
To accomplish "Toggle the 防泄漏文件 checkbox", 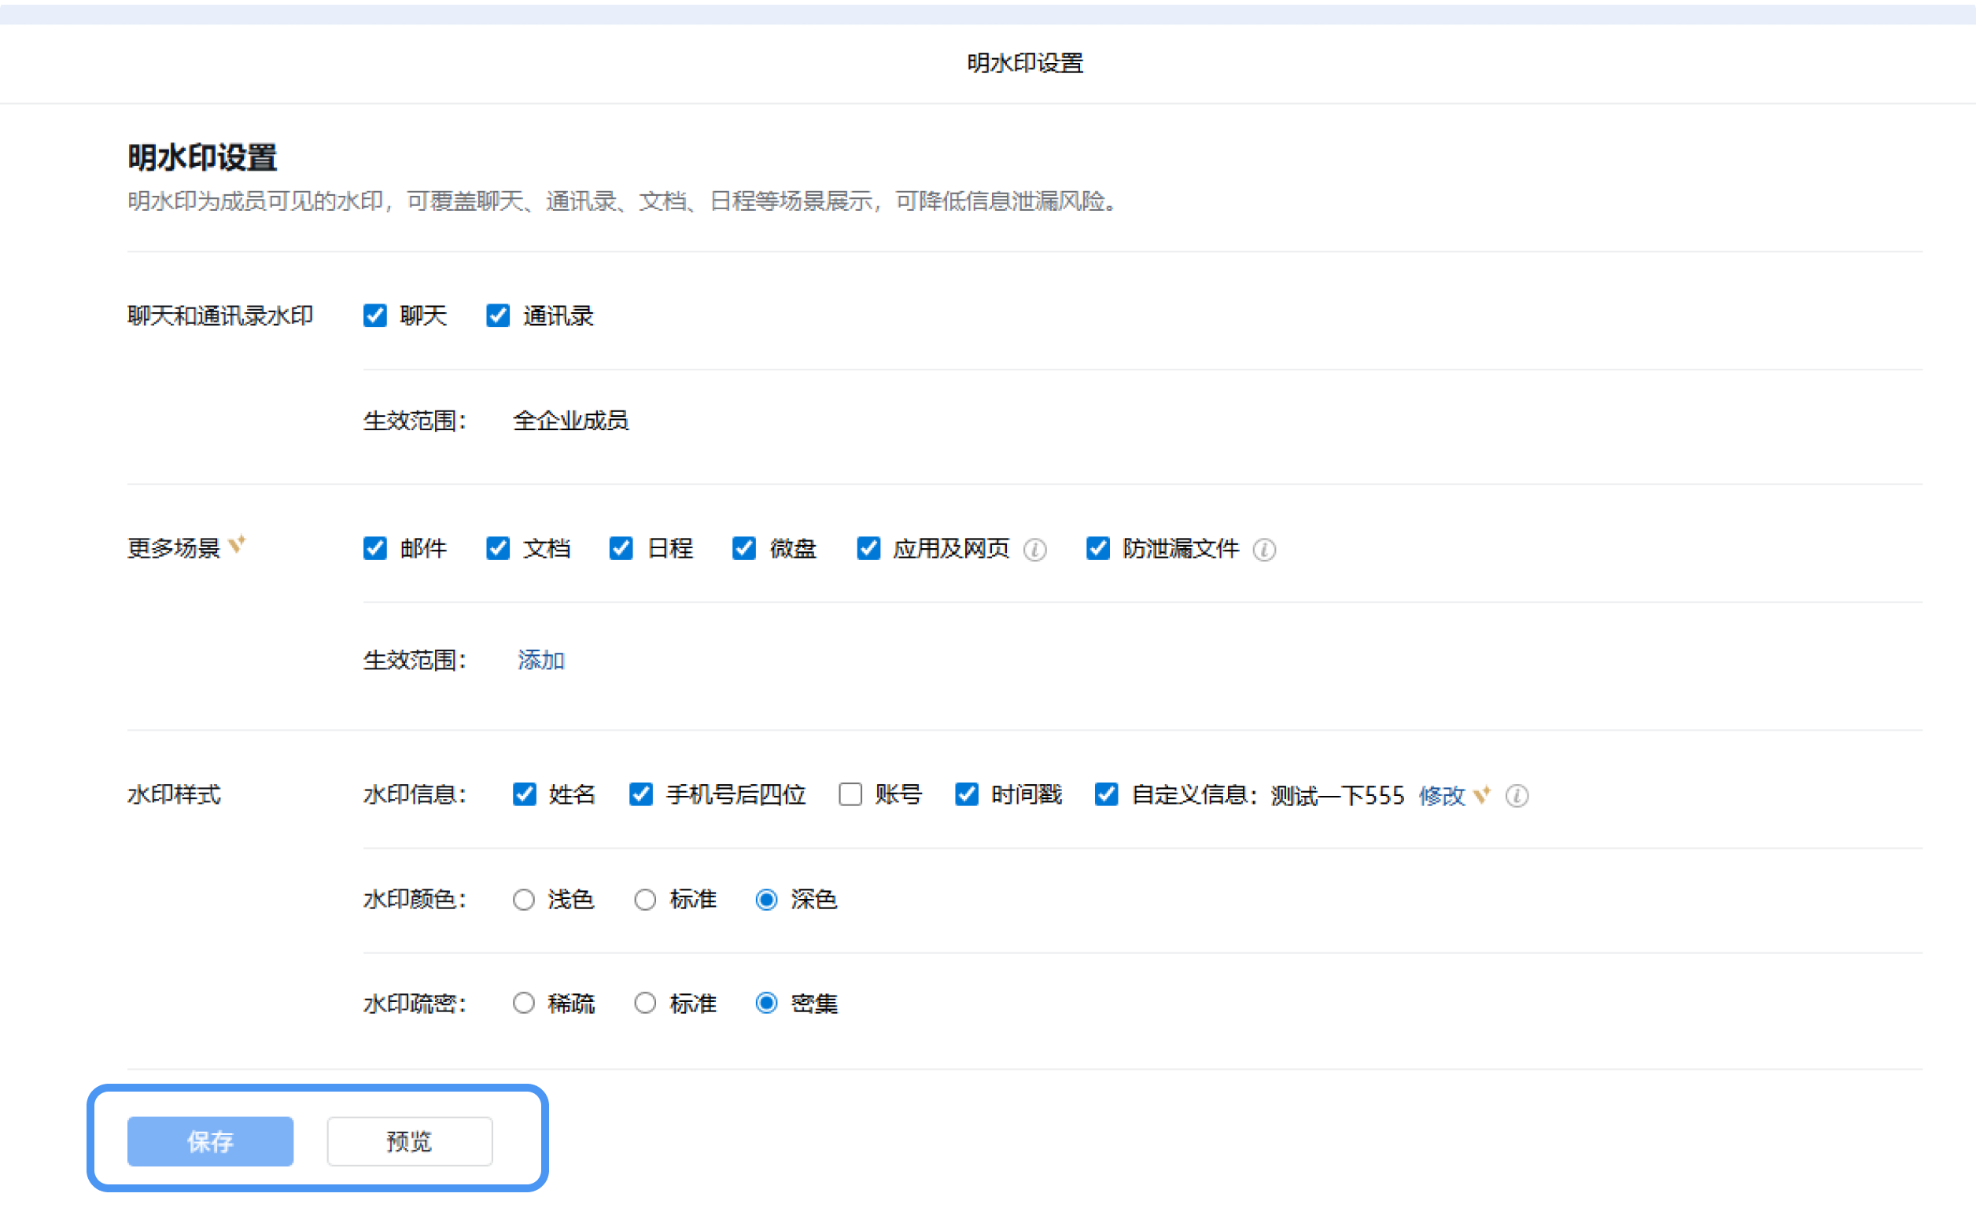I will [x=1098, y=547].
